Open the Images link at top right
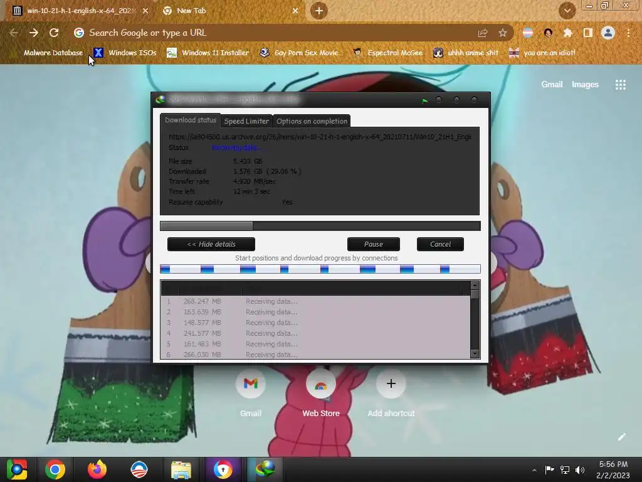Viewport: 642px width, 482px height. click(x=585, y=85)
